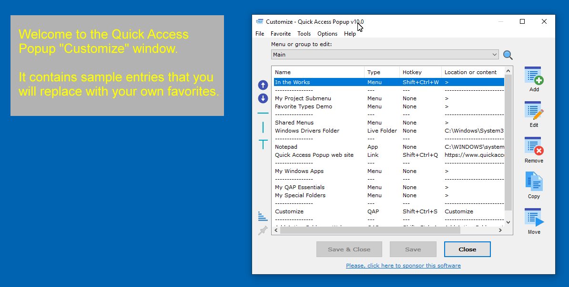Viewport: 569px width, 287px height.
Task: Click the Move favorite icon
Action: pyautogui.click(x=534, y=218)
